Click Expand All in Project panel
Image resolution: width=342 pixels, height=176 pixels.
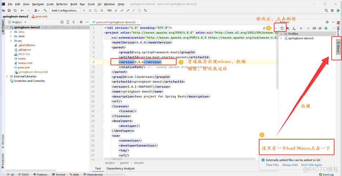pos(68,22)
